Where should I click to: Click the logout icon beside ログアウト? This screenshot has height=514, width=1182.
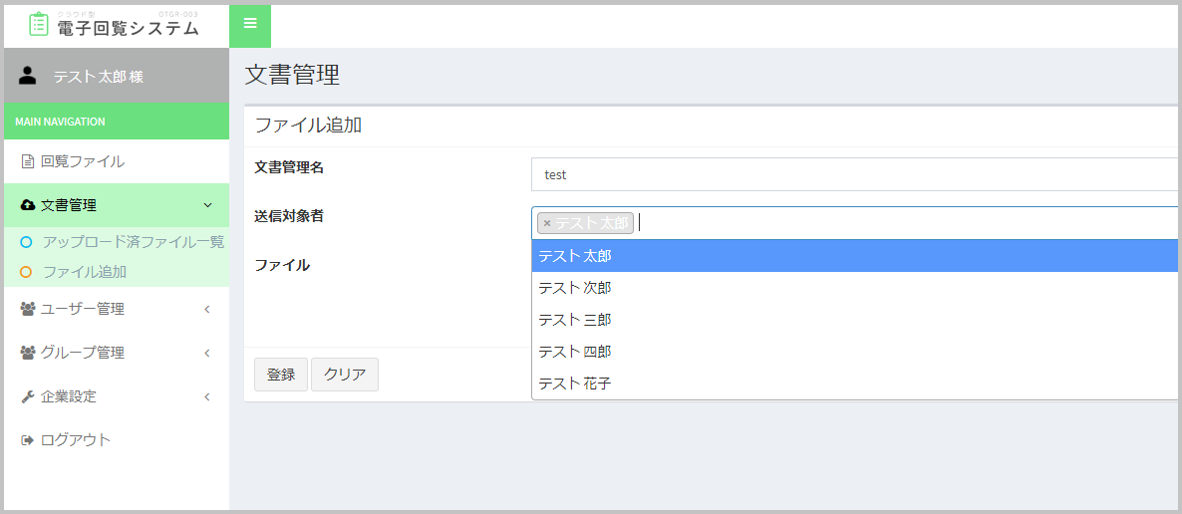pos(28,440)
